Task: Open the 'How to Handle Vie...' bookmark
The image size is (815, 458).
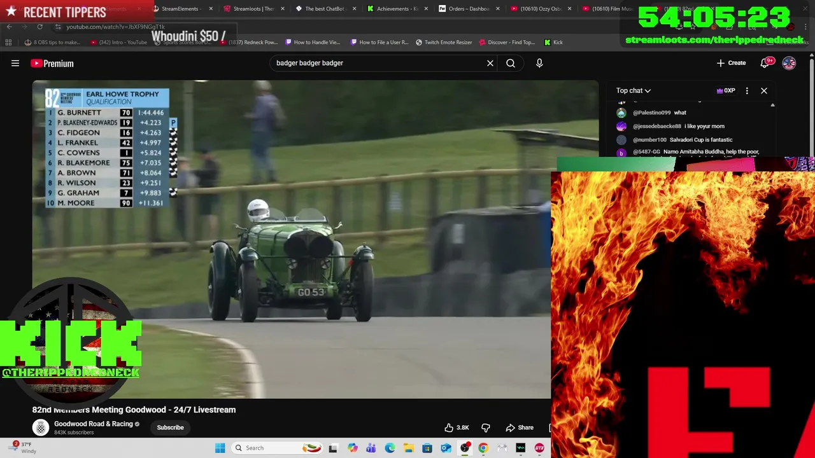Action: tap(313, 43)
